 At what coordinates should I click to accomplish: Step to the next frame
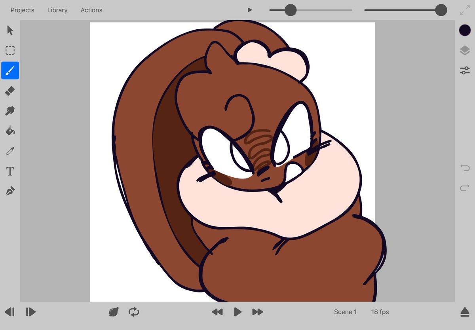[30, 312]
